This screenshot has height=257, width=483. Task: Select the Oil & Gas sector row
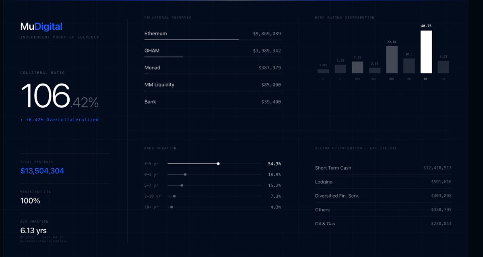[x=383, y=224]
